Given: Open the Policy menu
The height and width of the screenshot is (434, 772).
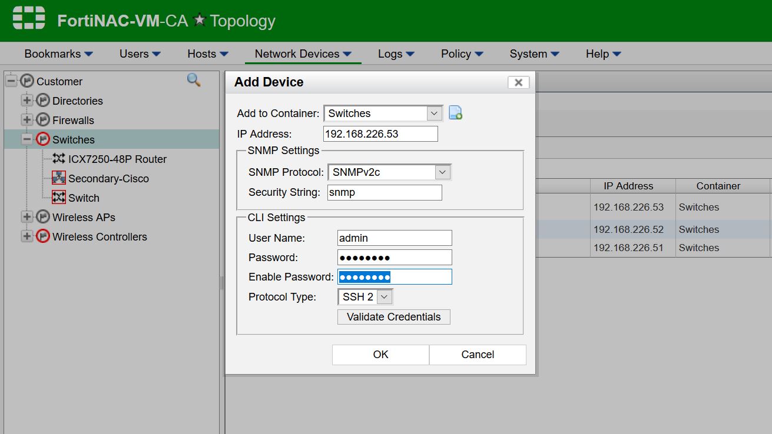Looking at the screenshot, I should pos(462,54).
